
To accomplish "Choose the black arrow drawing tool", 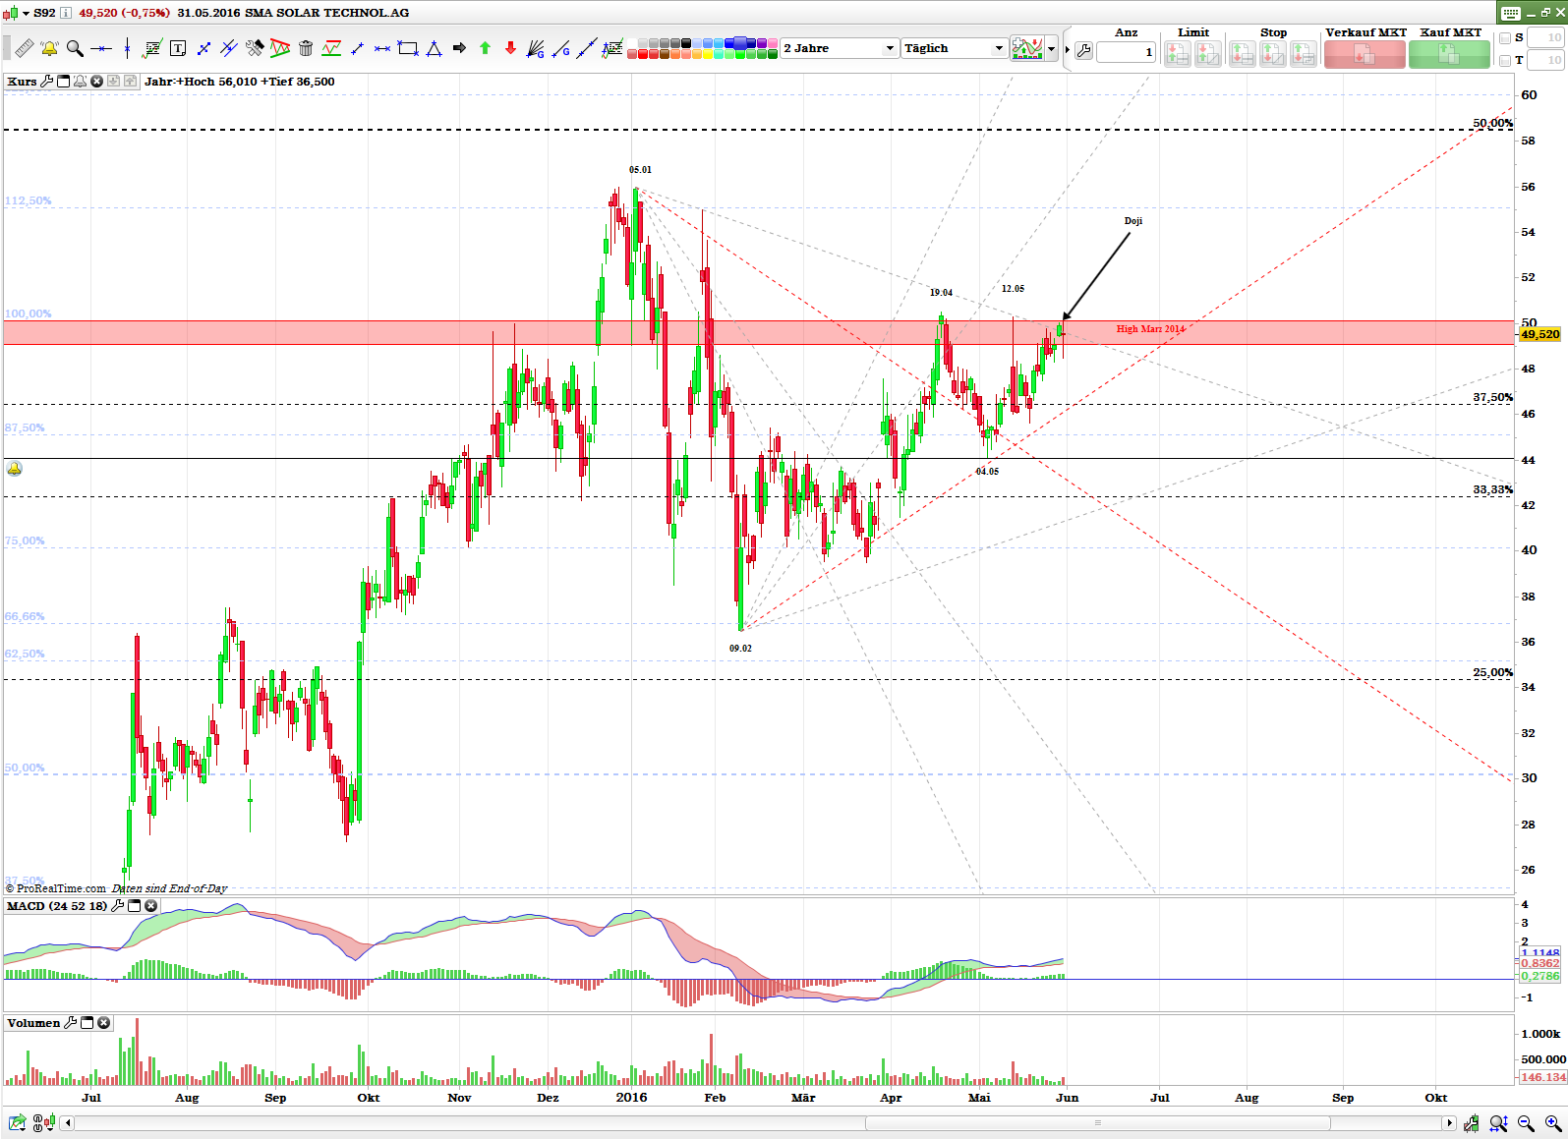I will (x=459, y=48).
